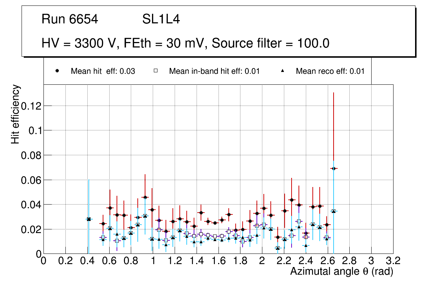This screenshot has height=282, width=437.
Task: Select the leftmost data point at 0.4 rad
Action: pyautogui.click(x=88, y=219)
